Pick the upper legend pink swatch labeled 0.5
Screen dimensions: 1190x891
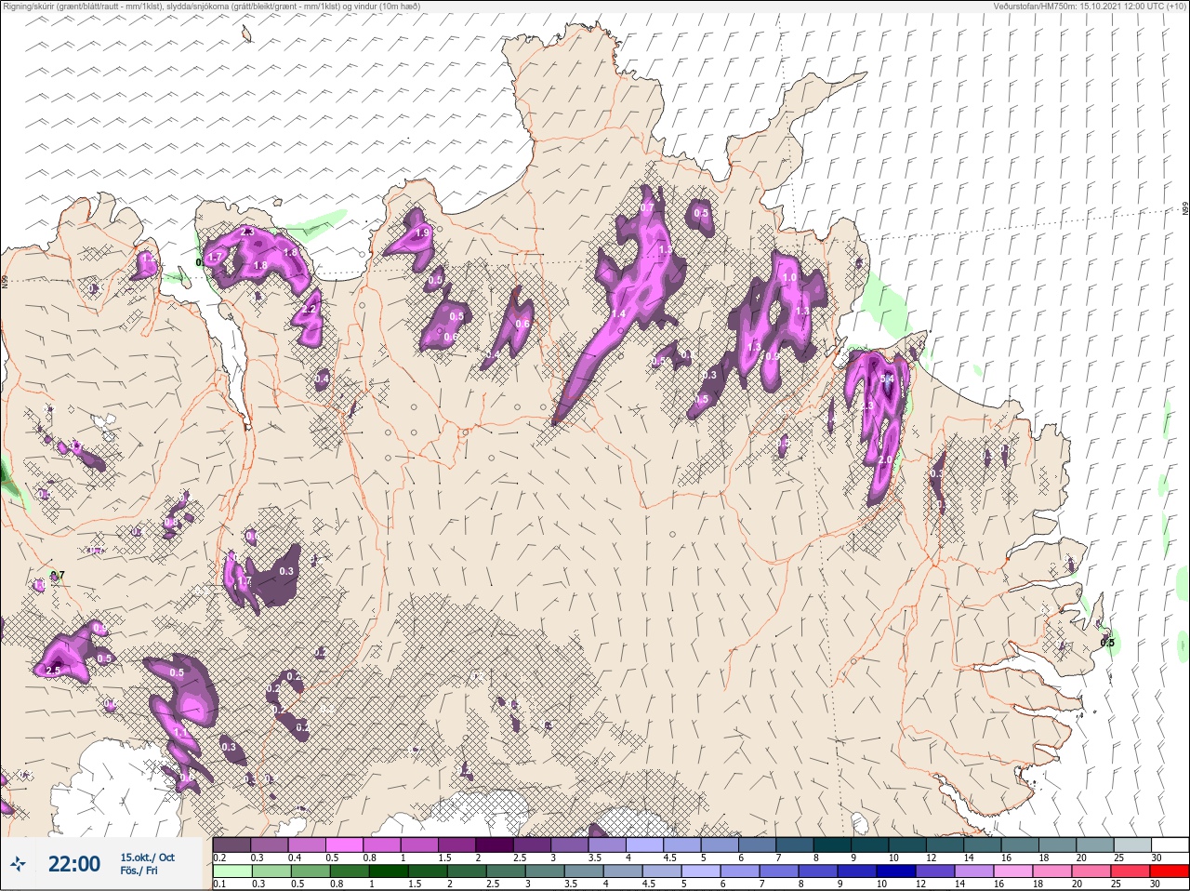click(345, 844)
